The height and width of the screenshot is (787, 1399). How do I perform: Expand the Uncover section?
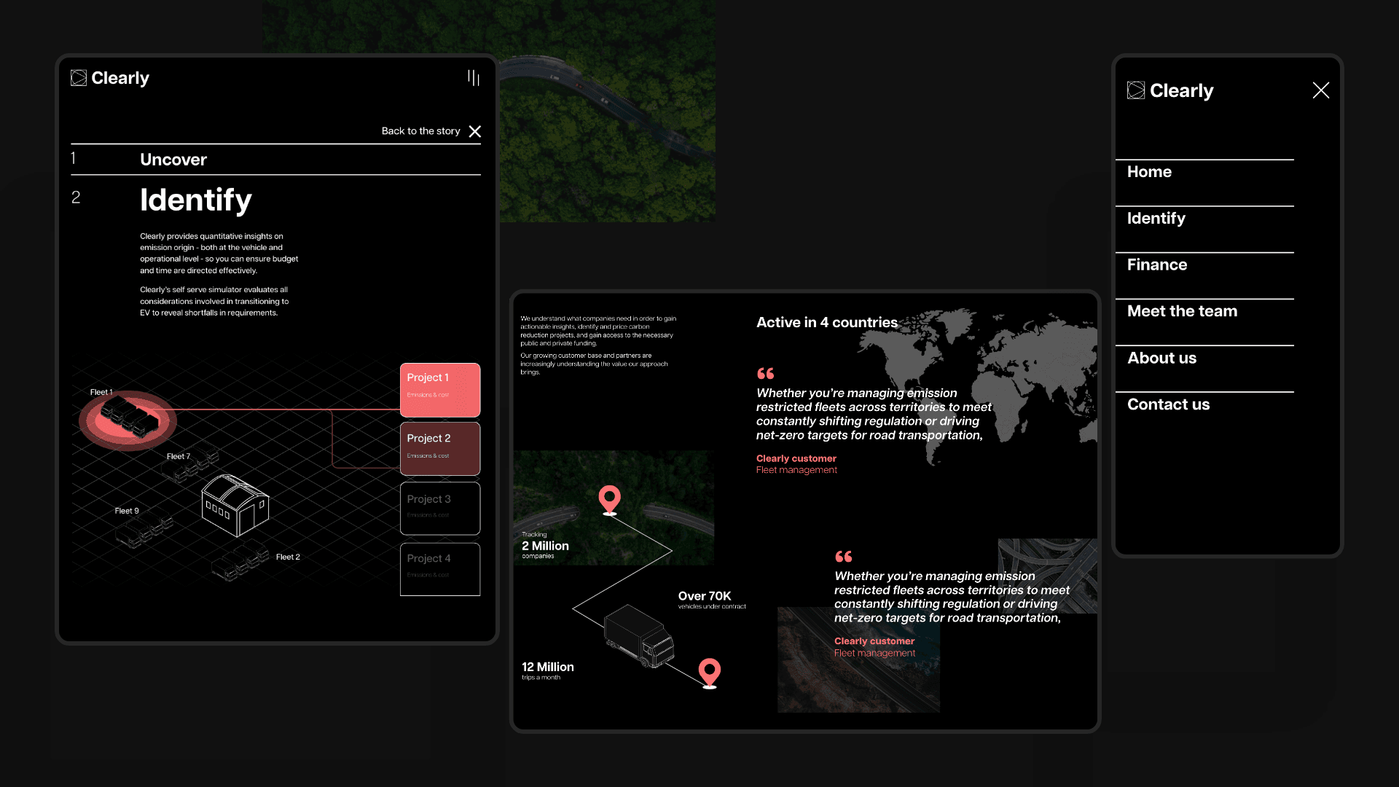[x=173, y=160]
